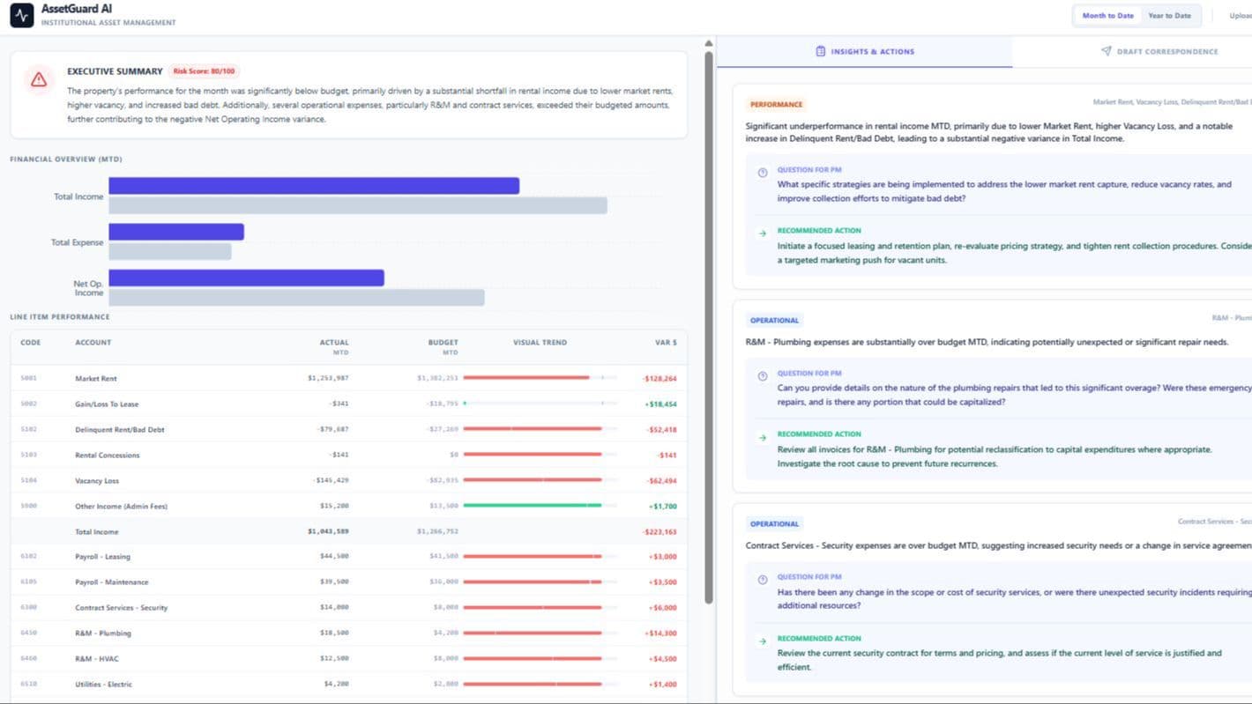Click Market Rent variance -$128,264
The image size is (1252, 704).
(x=660, y=379)
